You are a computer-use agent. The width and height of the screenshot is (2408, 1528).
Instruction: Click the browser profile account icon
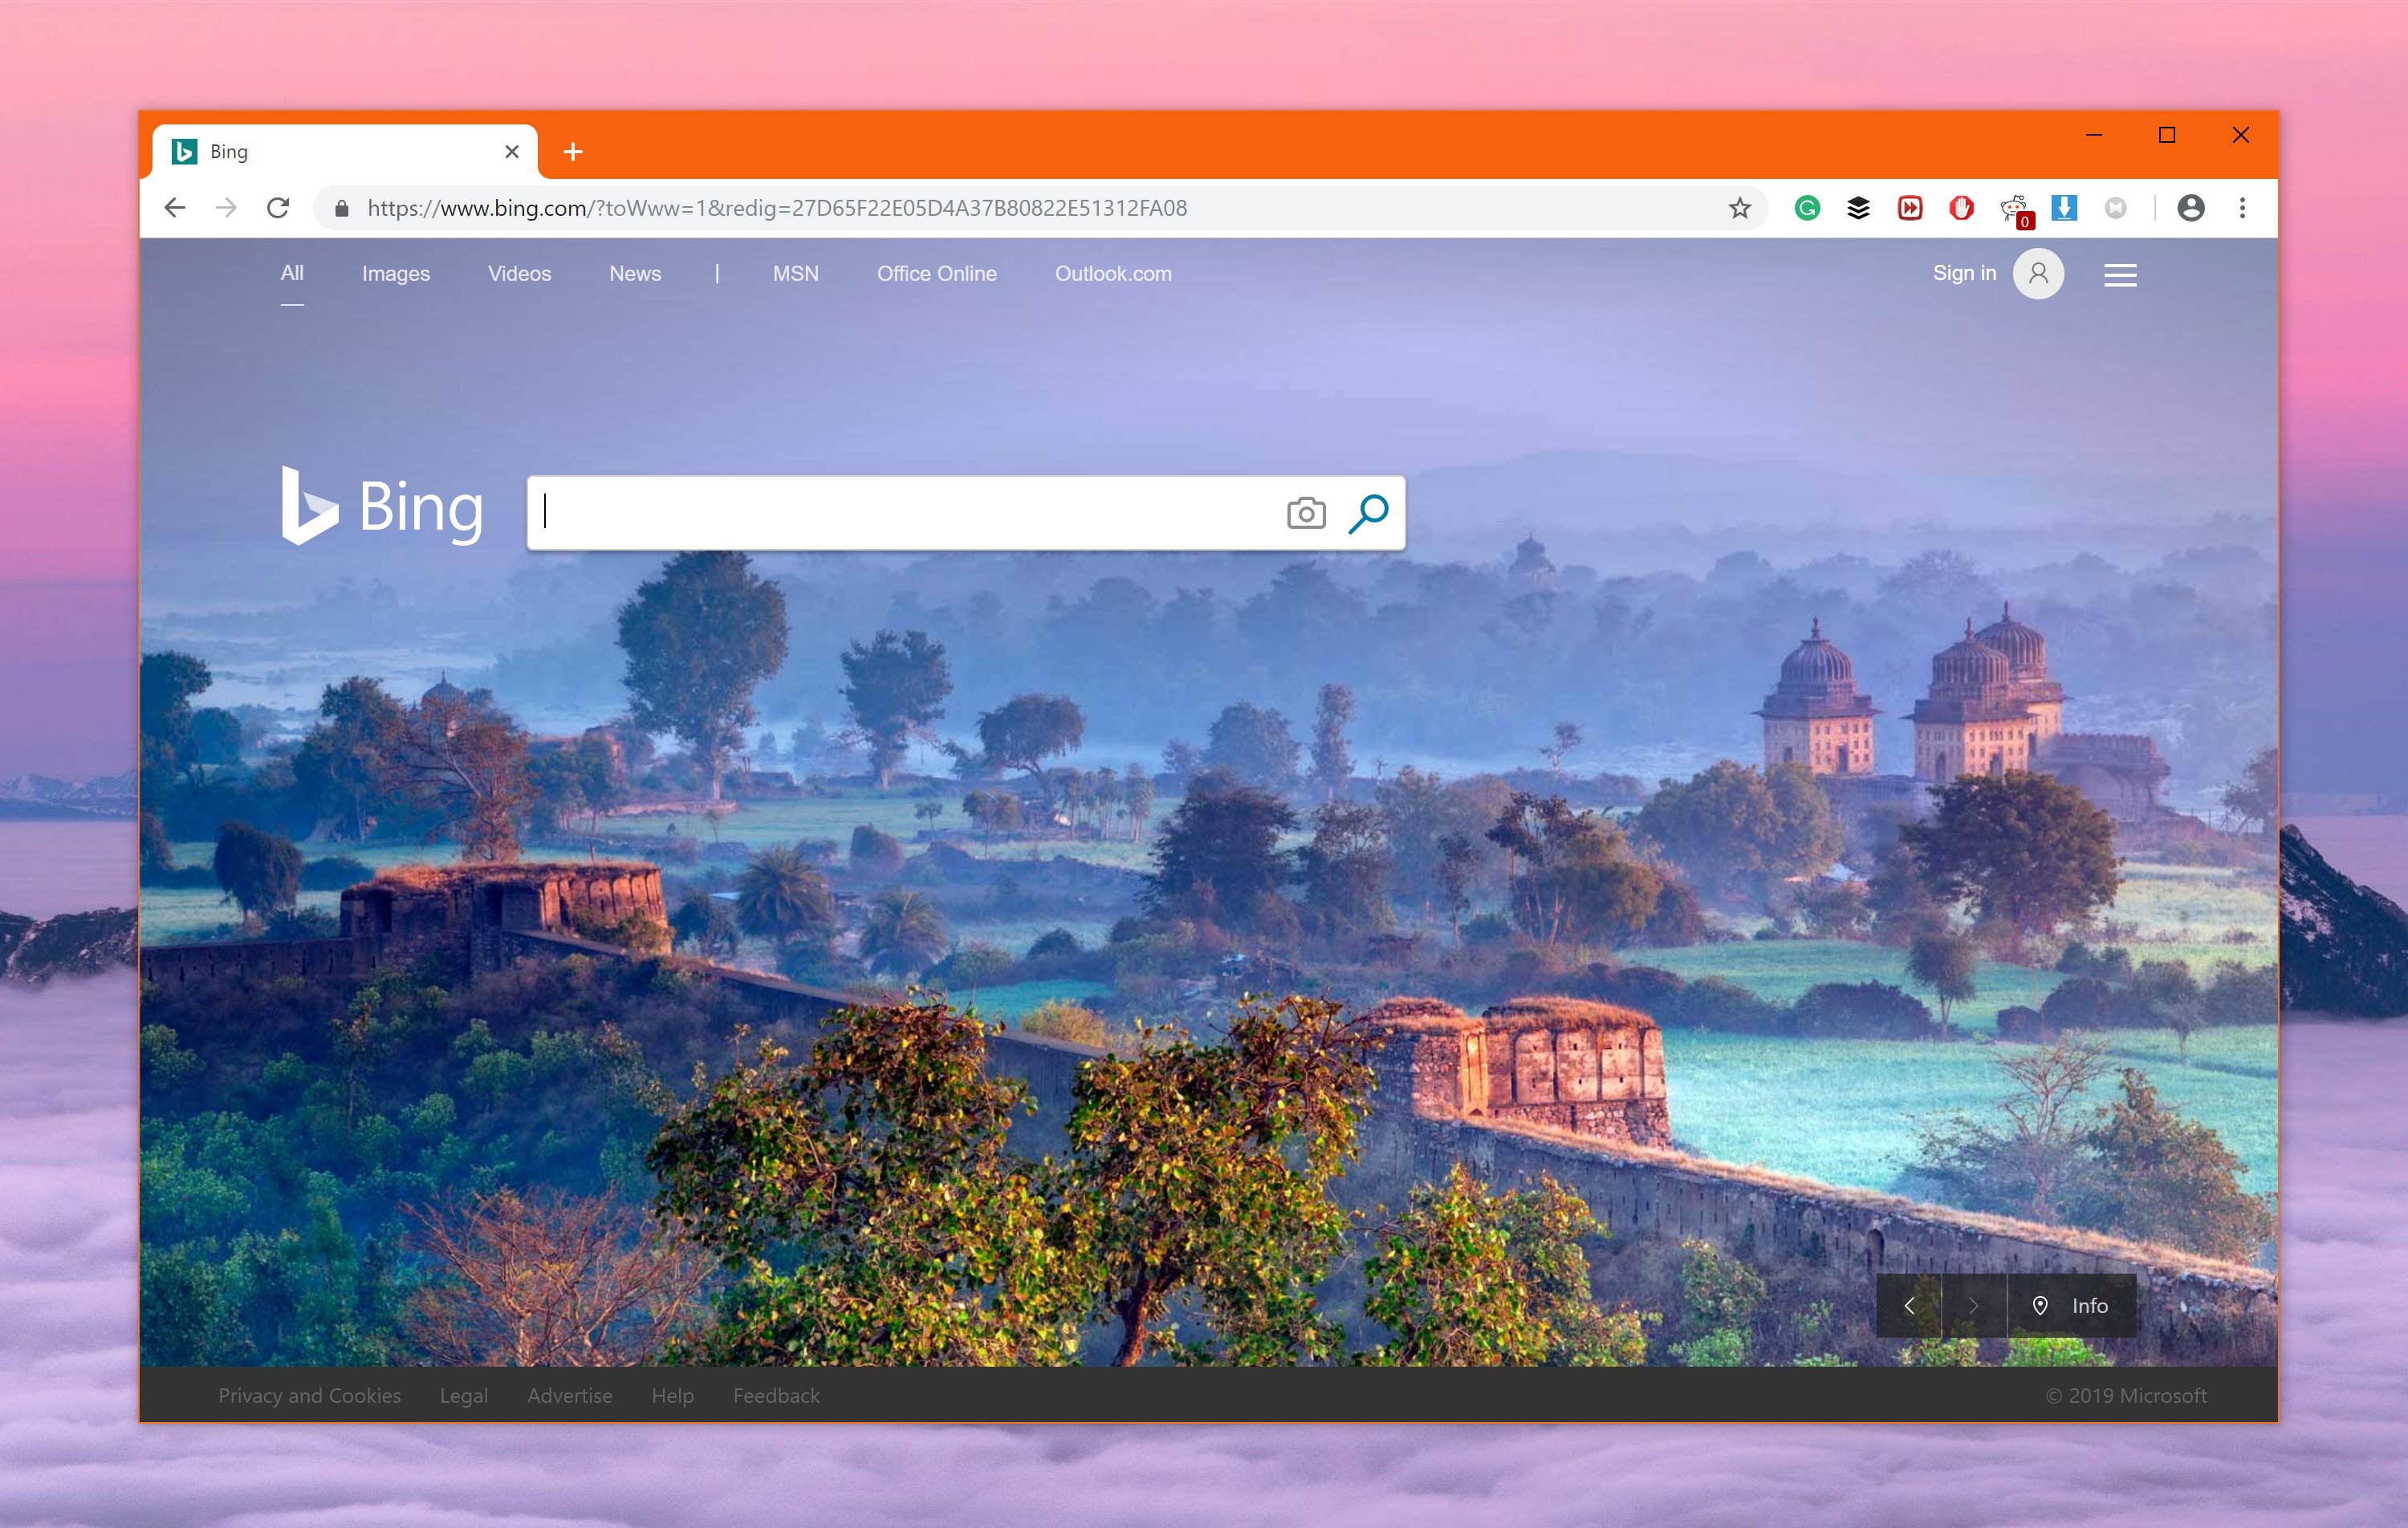point(2185,209)
